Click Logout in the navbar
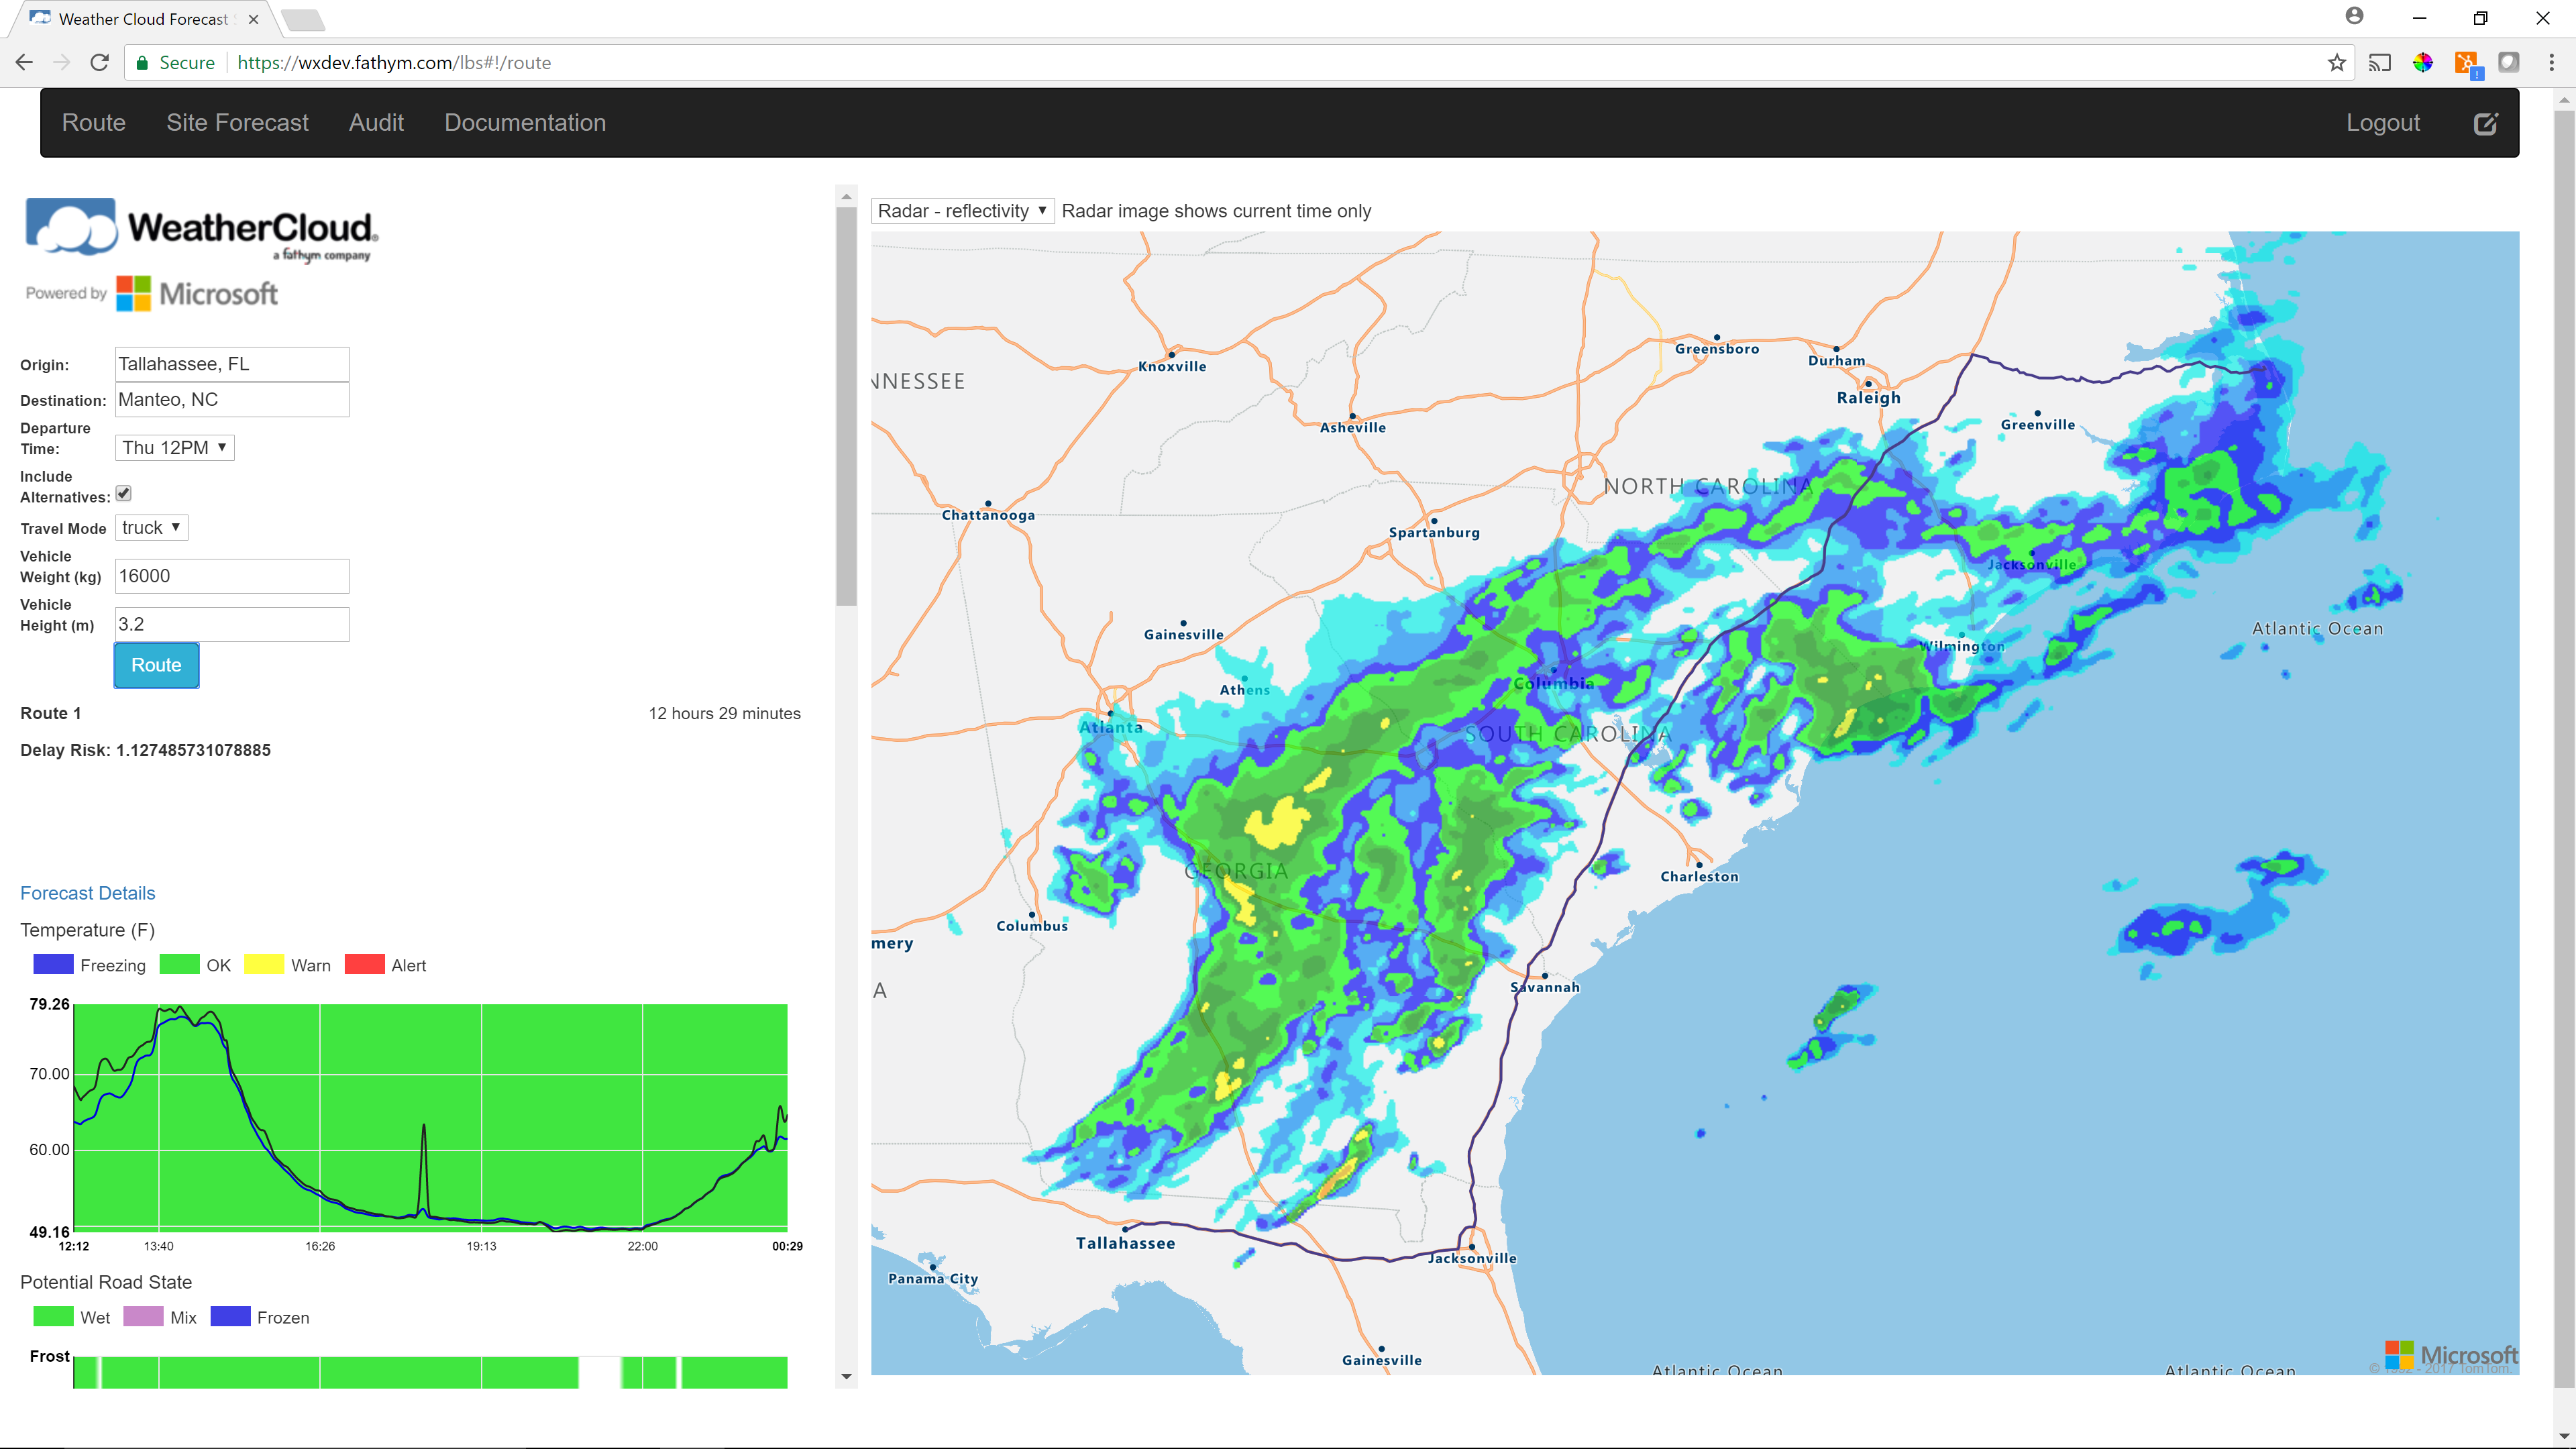 click(x=2383, y=122)
